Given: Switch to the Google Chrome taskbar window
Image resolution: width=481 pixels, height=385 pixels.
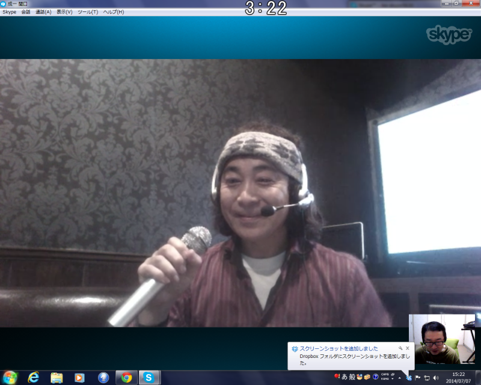Looking at the screenshot, I should coord(126,378).
